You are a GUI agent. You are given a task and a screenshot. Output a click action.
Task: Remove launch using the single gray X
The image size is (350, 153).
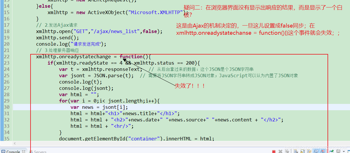point(280,152)
